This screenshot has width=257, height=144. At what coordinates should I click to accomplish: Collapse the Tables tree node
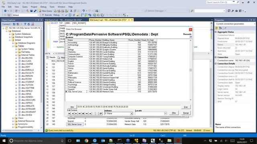point(13,46)
